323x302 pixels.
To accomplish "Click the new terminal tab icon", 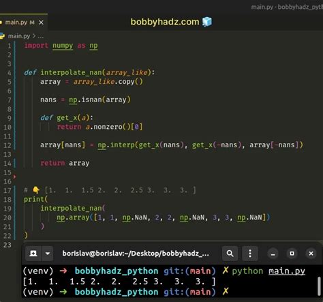I will pos(33,254).
